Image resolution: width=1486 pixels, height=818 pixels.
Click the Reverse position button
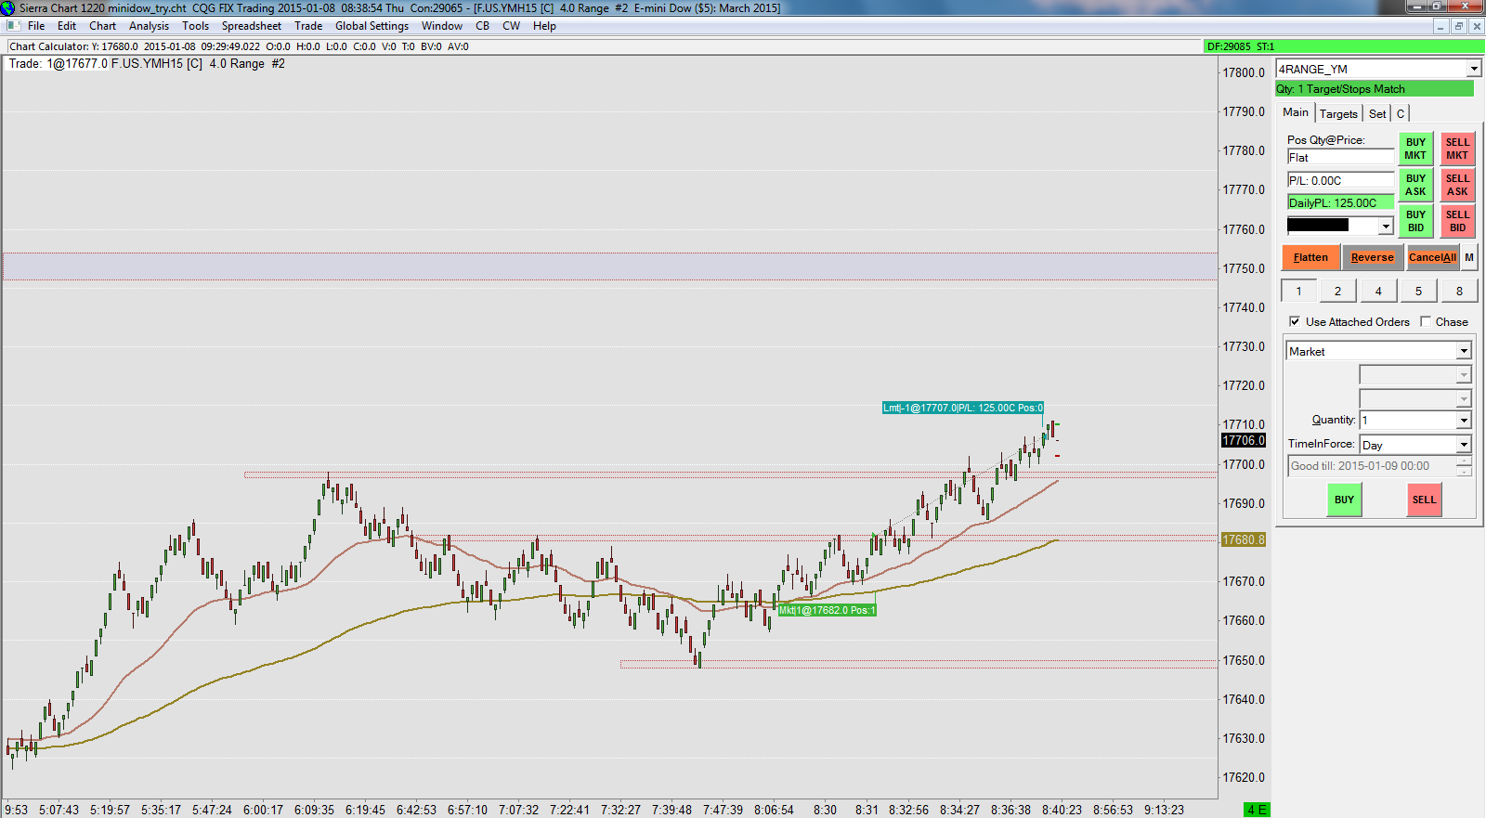click(1373, 257)
